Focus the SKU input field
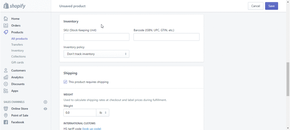290x130 pixels. click(96, 37)
